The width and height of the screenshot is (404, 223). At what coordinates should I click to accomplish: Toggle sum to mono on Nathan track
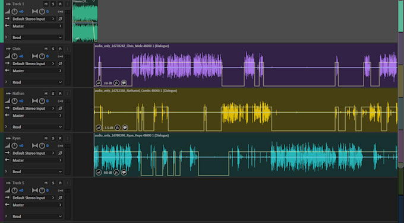pyautogui.click(x=60, y=101)
